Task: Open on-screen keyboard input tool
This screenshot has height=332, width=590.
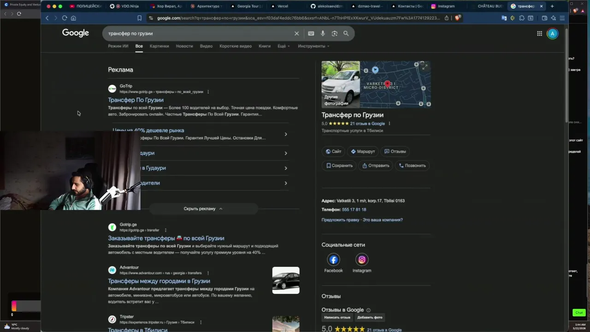Action: (x=311, y=33)
